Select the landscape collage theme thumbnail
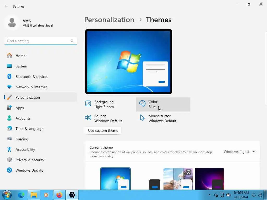 pyautogui.click(x=178, y=179)
